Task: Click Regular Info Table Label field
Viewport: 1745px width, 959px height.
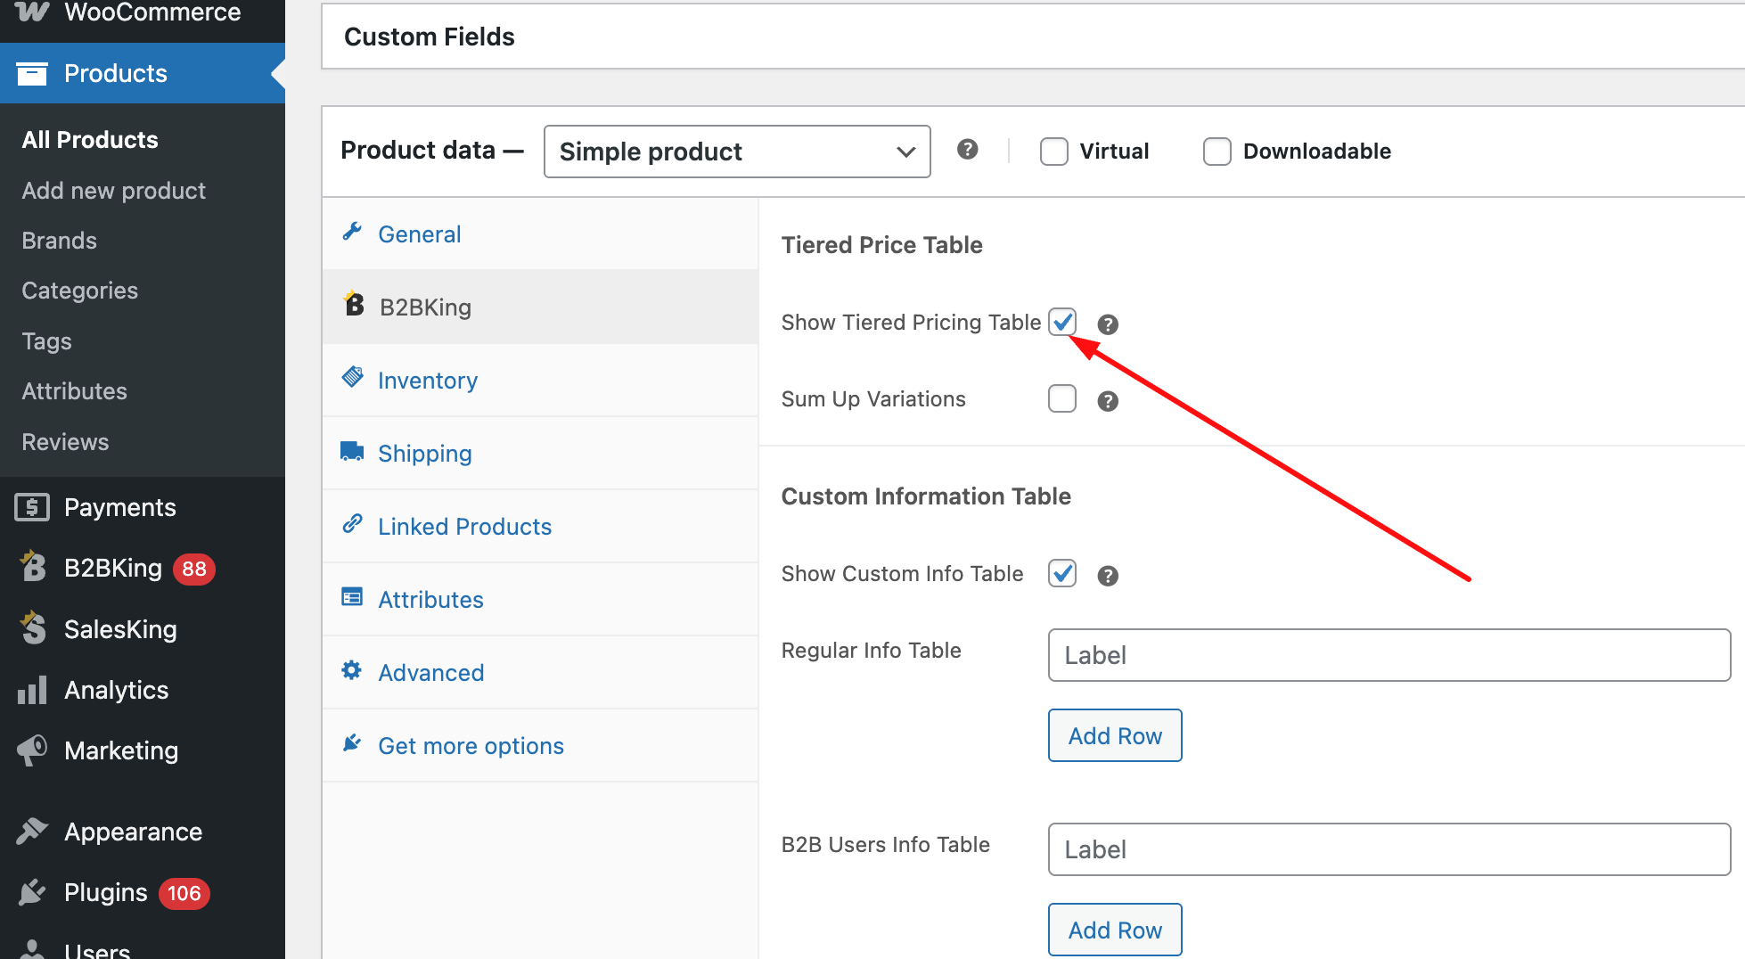Action: 1389,655
